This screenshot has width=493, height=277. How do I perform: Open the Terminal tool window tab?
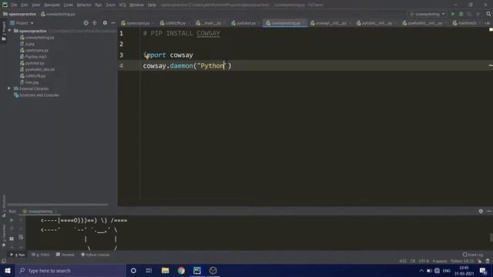click(65, 255)
